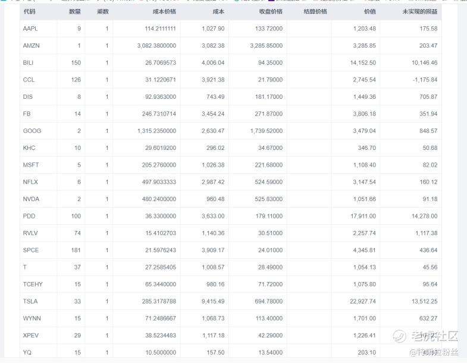Click BILI unrealized gain 10,146.46

pos(424,62)
